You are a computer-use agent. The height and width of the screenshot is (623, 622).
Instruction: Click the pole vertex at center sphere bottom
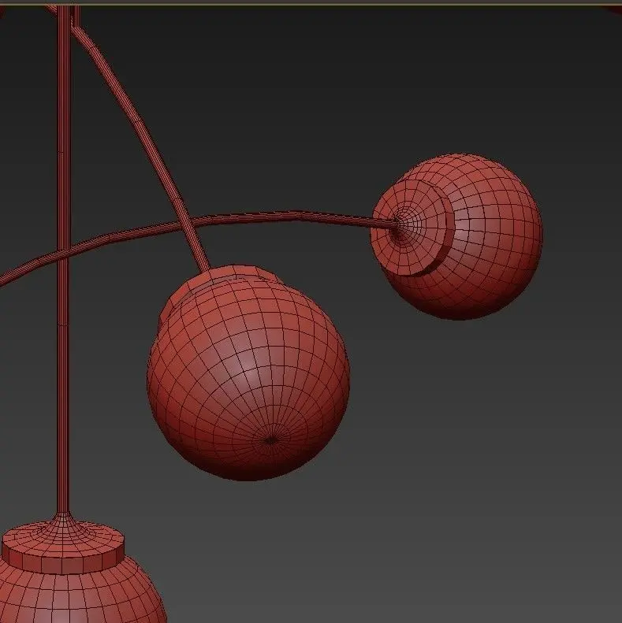point(270,440)
